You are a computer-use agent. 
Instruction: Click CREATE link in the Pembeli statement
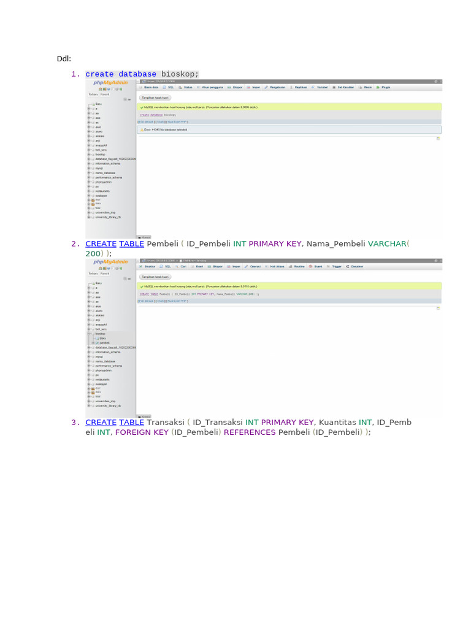tap(101, 244)
